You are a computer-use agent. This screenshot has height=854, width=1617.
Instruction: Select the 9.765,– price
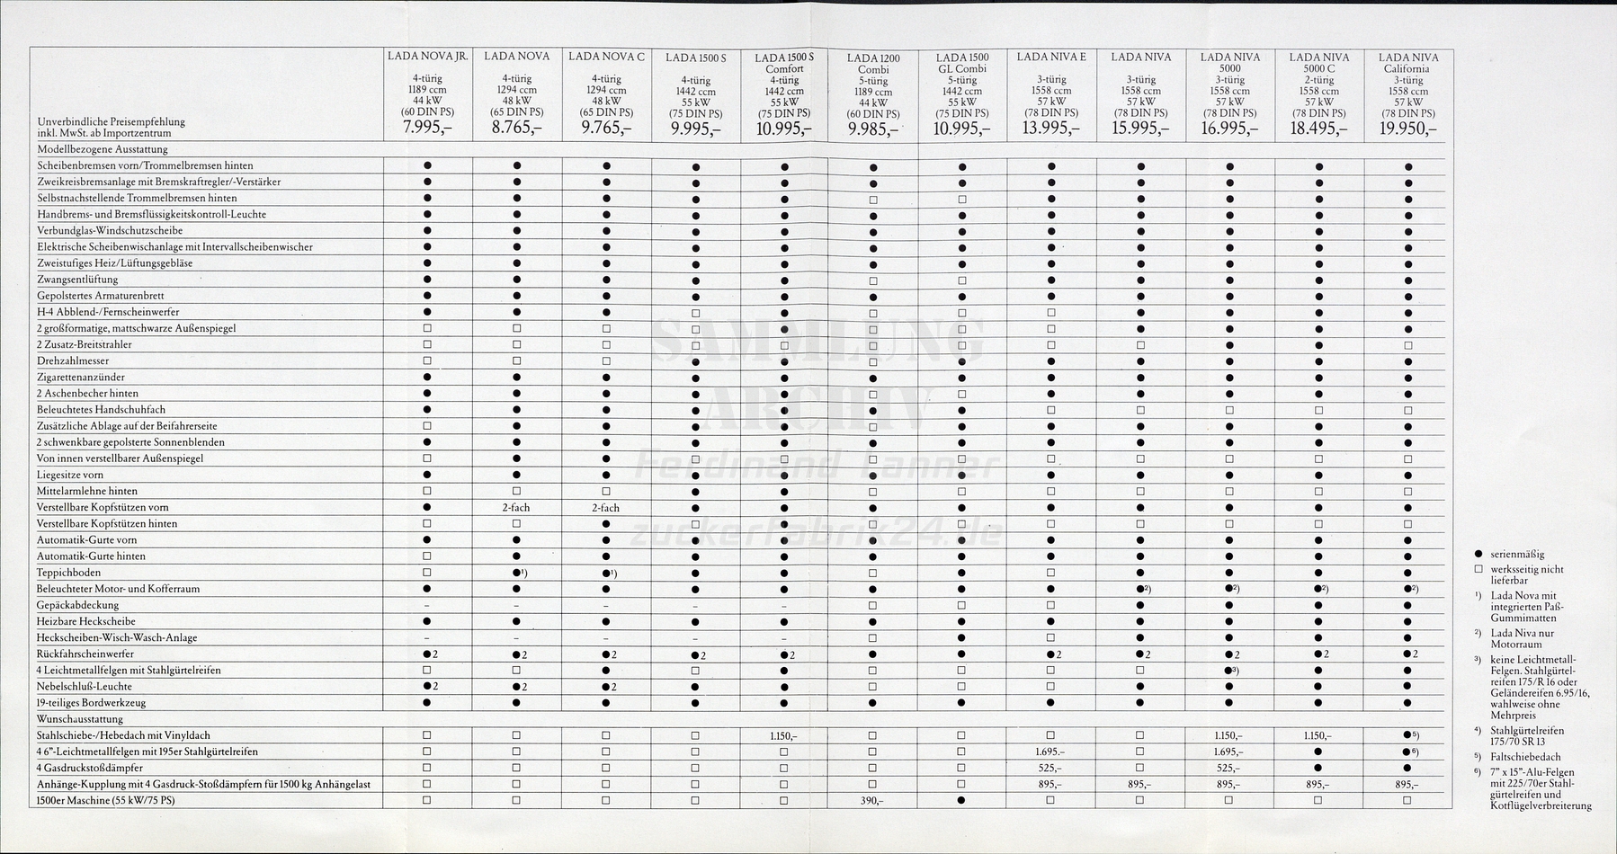tap(606, 128)
